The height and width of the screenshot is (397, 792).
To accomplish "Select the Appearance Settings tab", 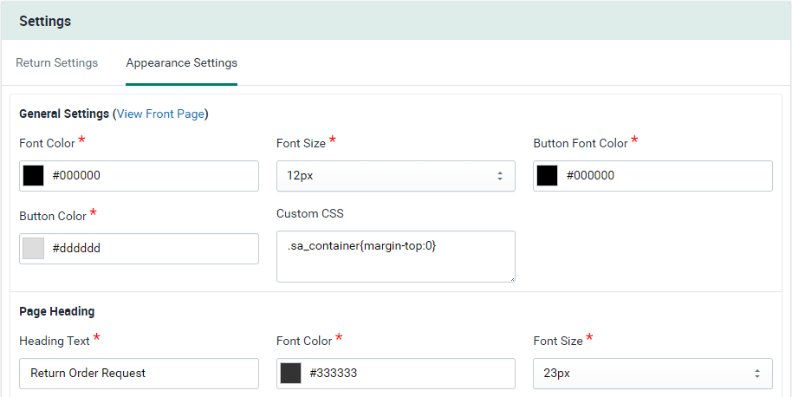I will pos(181,63).
